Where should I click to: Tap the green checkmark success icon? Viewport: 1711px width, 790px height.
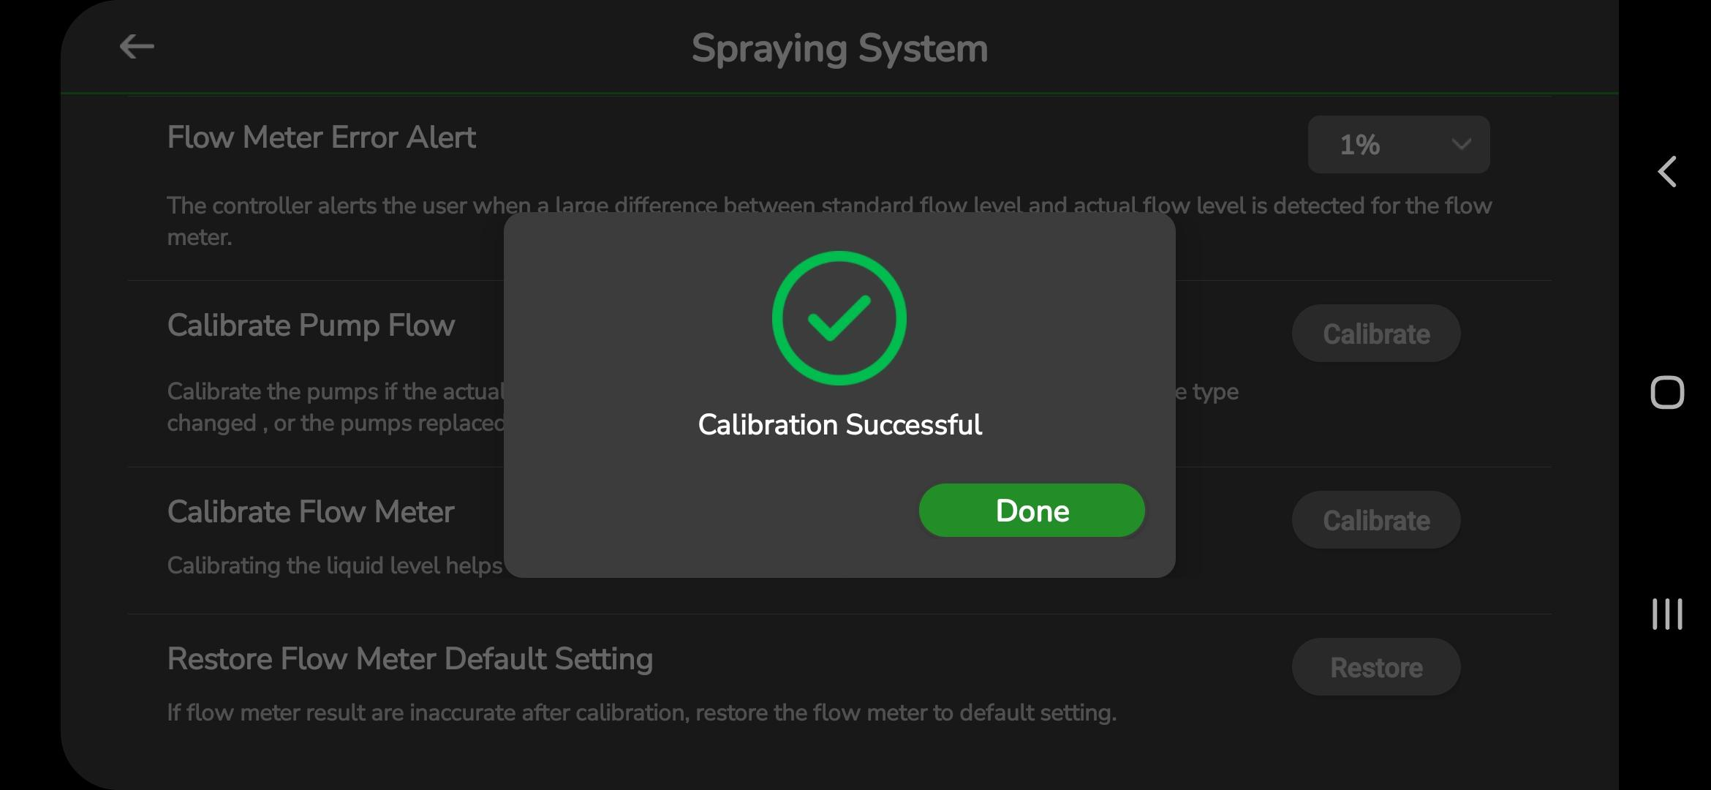[839, 318]
